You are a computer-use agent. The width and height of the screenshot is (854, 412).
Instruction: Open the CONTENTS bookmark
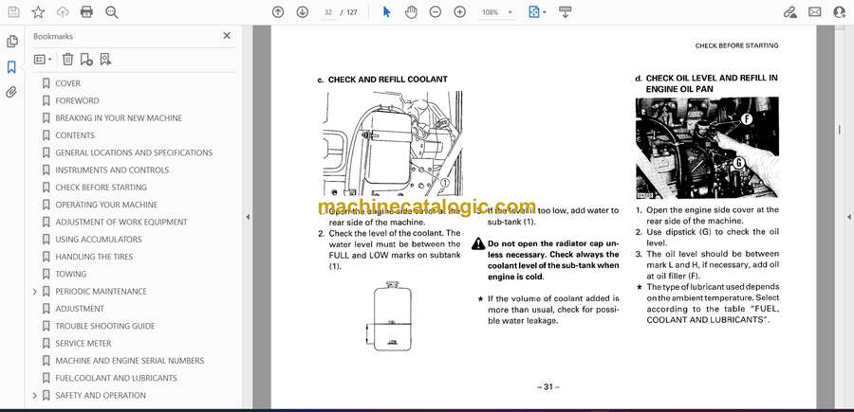point(75,135)
